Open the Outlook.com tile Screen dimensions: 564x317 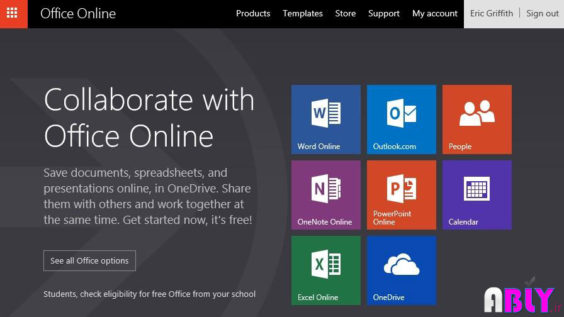tap(402, 120)
